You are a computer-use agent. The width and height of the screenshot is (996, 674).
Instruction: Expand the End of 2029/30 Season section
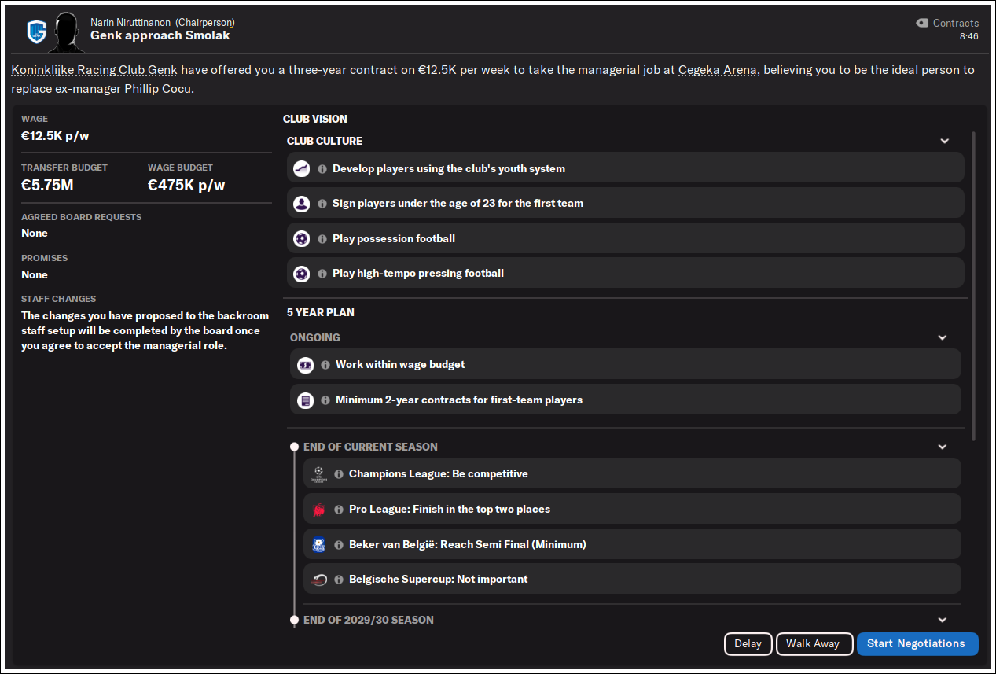[x=943, y=620]
